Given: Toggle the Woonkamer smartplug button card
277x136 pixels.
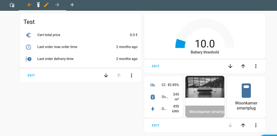Looking at the screenshot, I should (x=246, y=97).
